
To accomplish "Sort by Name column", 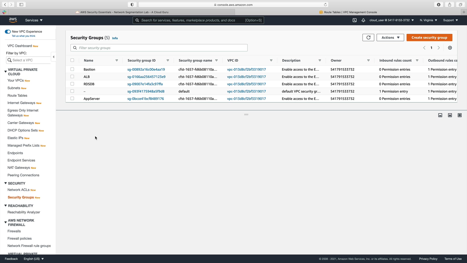I will point(117,60).
